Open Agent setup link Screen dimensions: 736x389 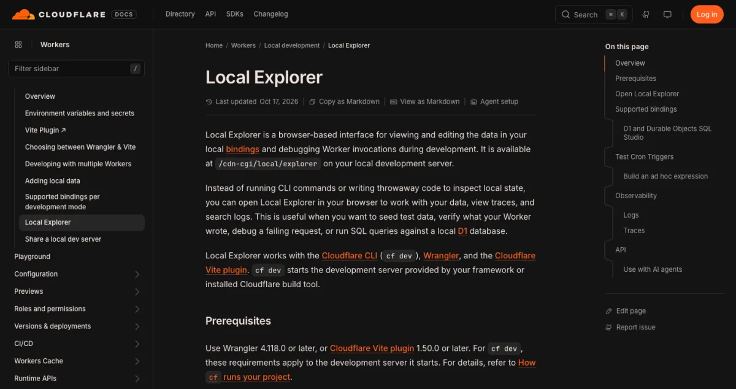pyautogui.click(x=494, y=102)
